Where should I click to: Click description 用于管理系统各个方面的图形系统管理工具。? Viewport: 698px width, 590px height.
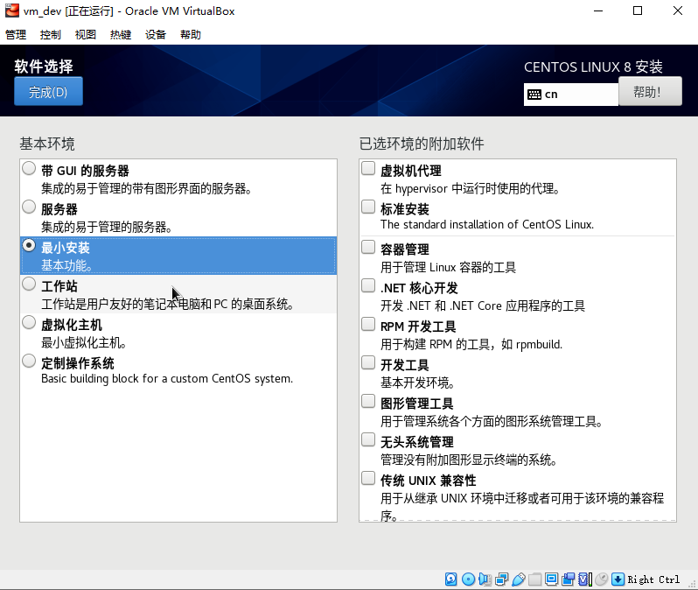492,422
